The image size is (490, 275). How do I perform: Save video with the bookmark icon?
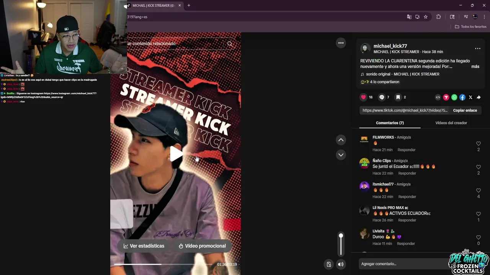(x=398, y=97)
